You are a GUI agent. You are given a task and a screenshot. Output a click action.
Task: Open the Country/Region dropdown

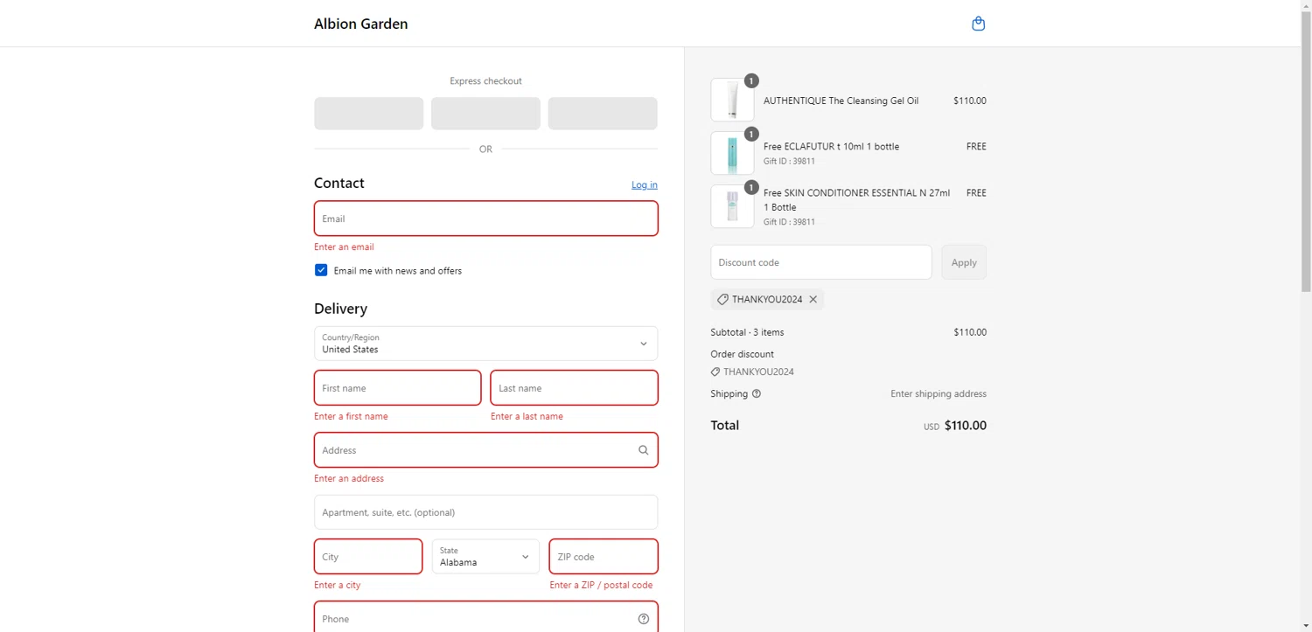pos(485,344)
